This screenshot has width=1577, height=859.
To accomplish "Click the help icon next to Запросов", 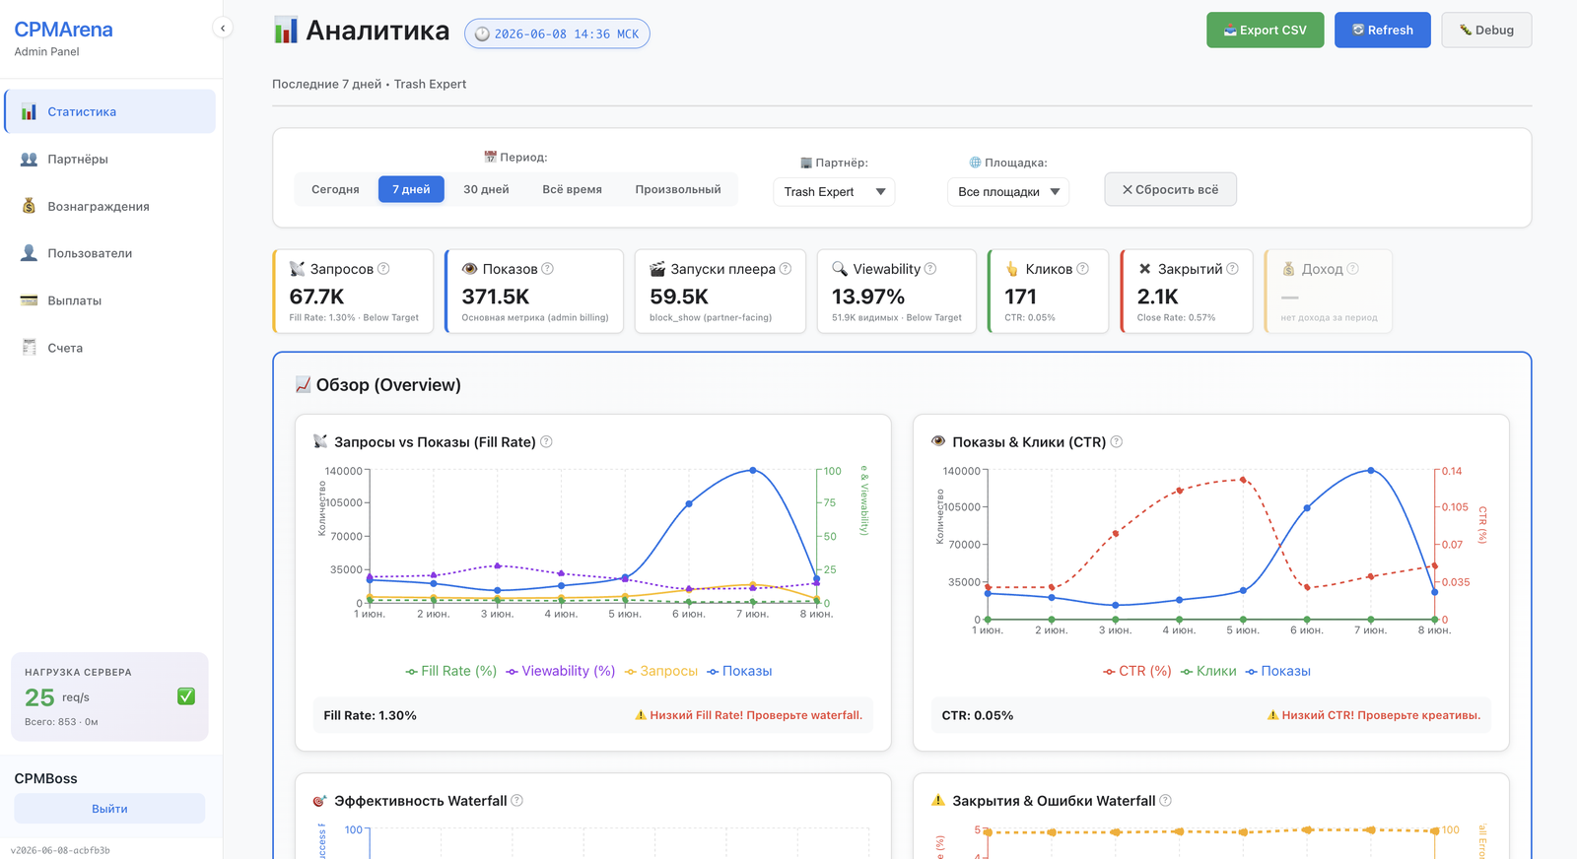I will (383, 268).
